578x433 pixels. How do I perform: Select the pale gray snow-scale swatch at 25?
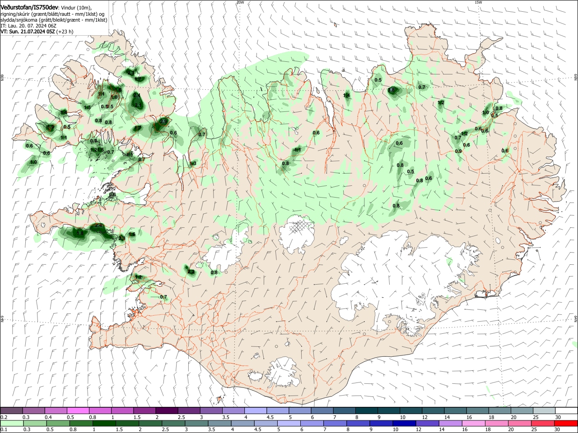(x=543, y=411)
